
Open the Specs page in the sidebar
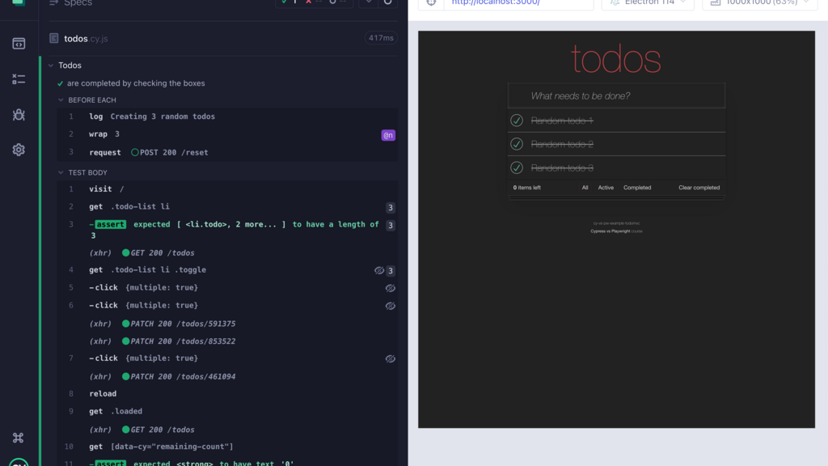(x=19, y=44)
